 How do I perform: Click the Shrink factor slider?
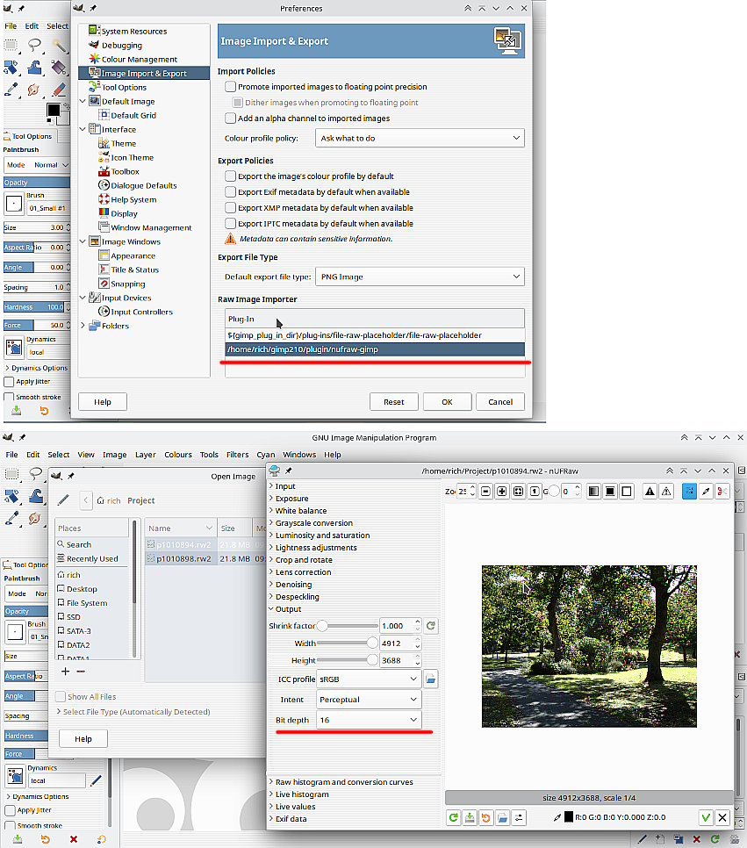(x=348, y=626)
